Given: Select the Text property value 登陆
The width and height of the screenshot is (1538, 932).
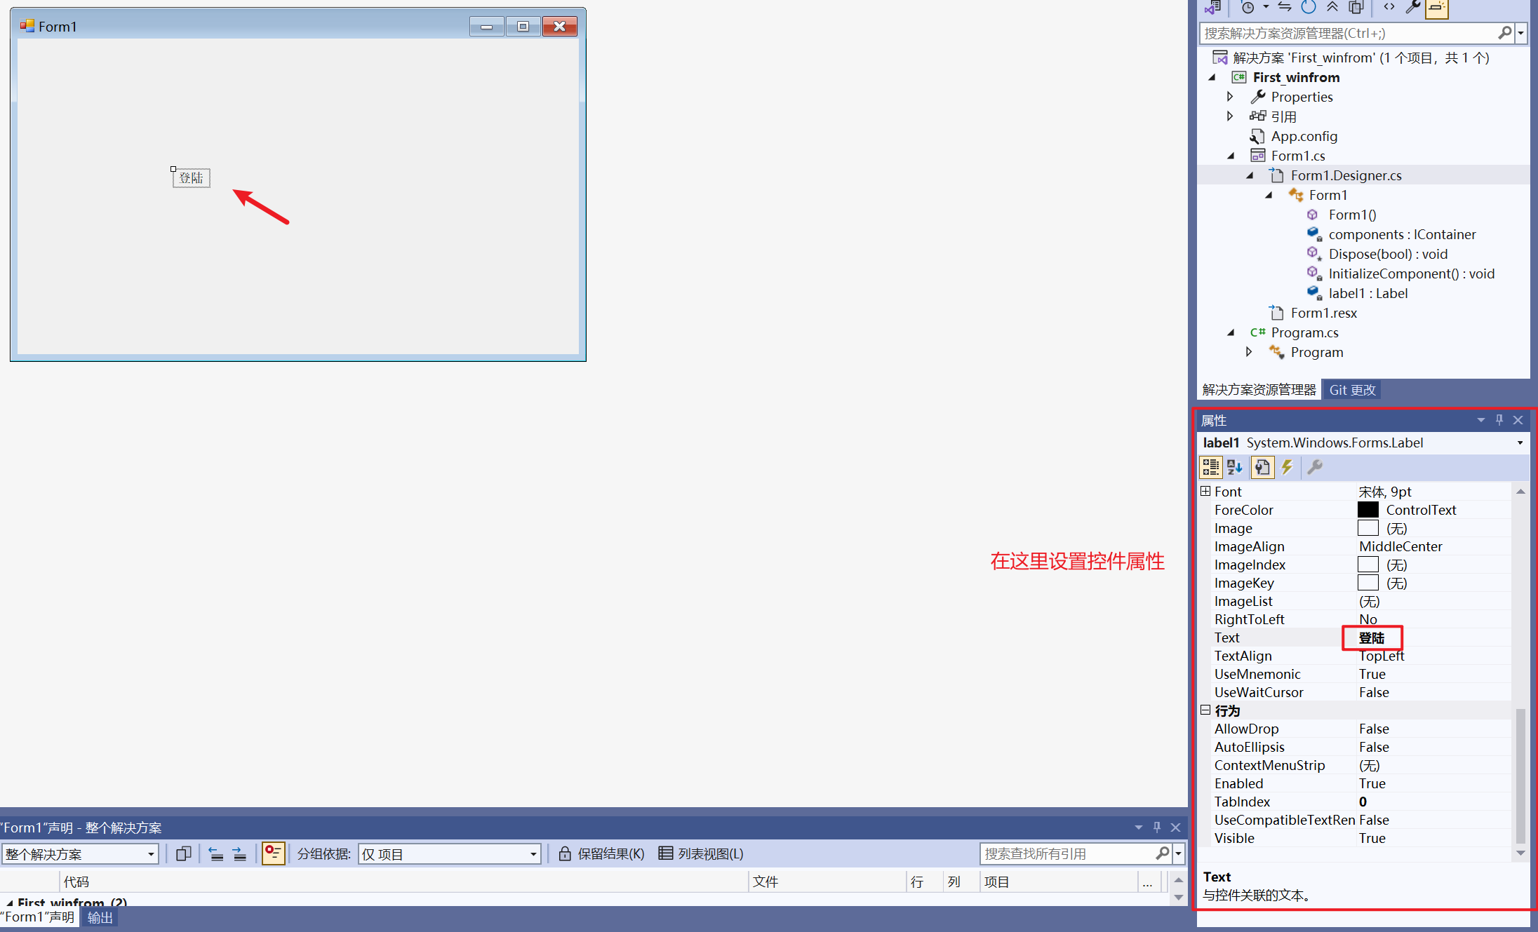Looking at the screenshot, I should 1372,638.
